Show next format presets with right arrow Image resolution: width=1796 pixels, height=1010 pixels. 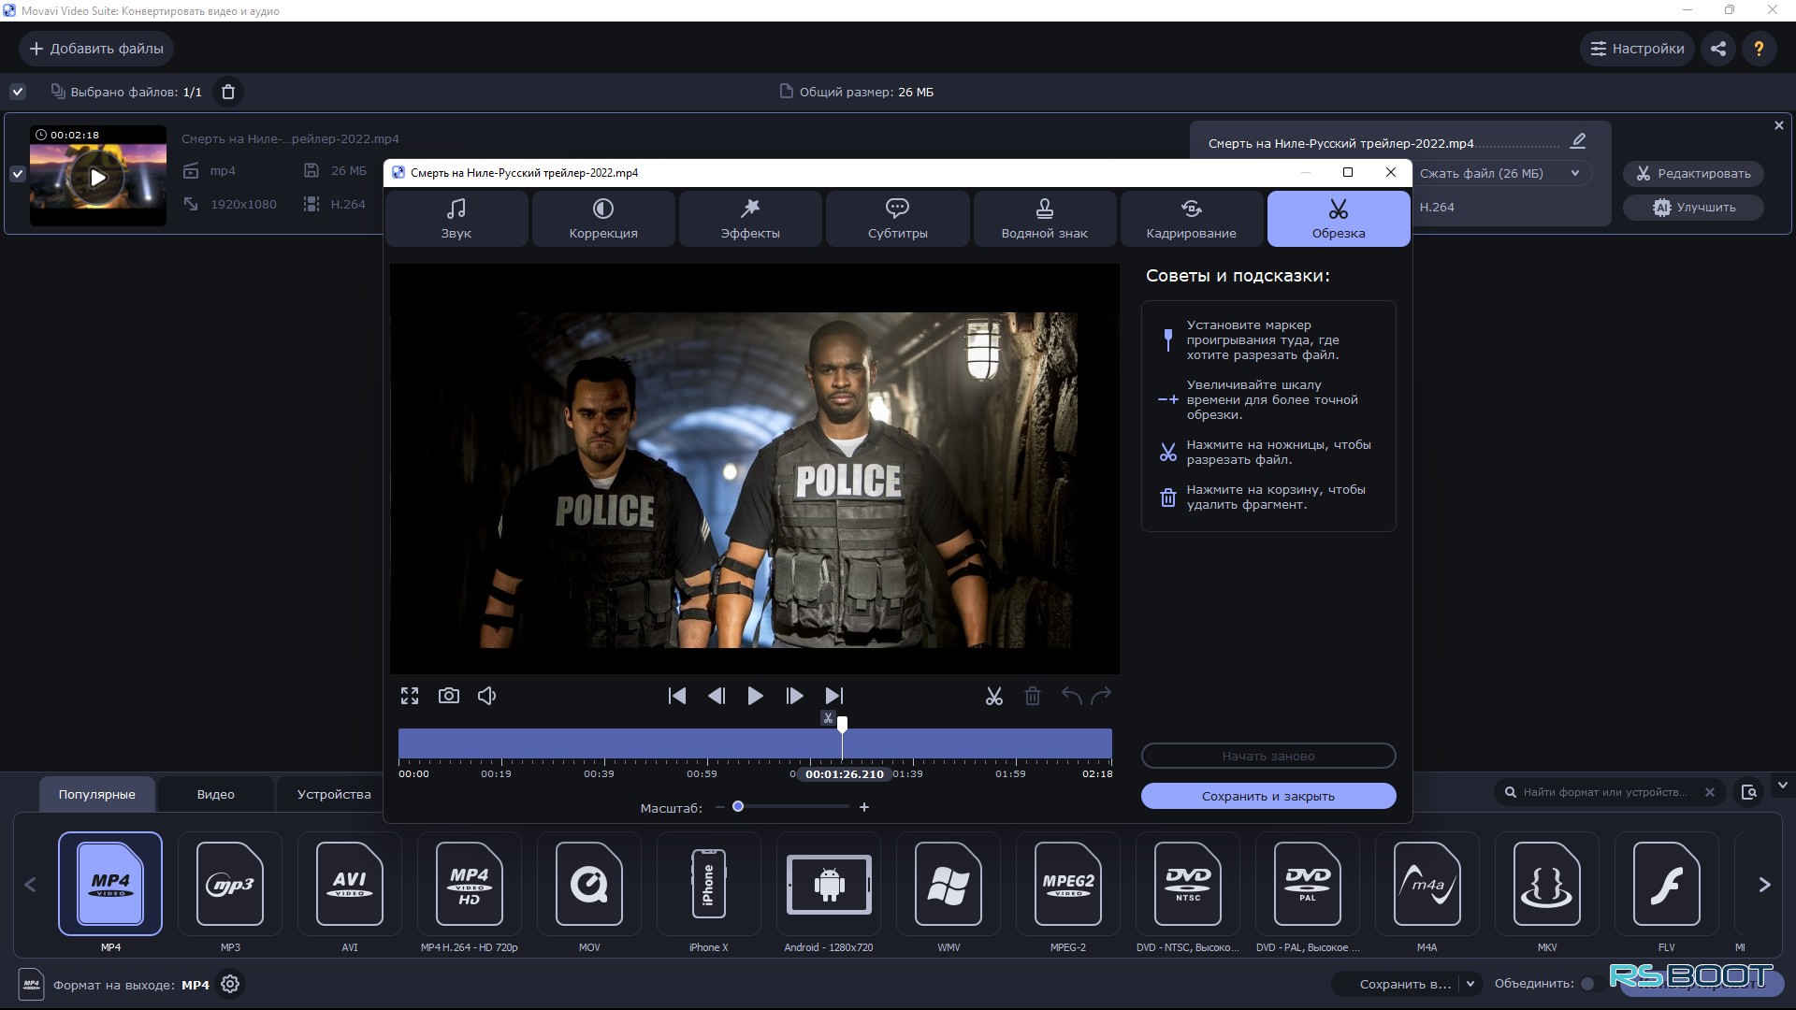pos(1764,885)
